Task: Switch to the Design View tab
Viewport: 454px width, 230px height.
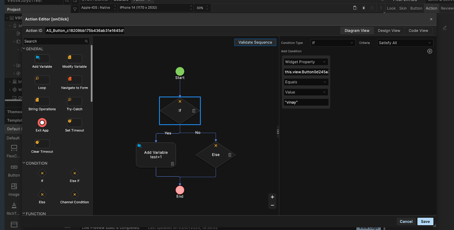Action: pos(389,31)
